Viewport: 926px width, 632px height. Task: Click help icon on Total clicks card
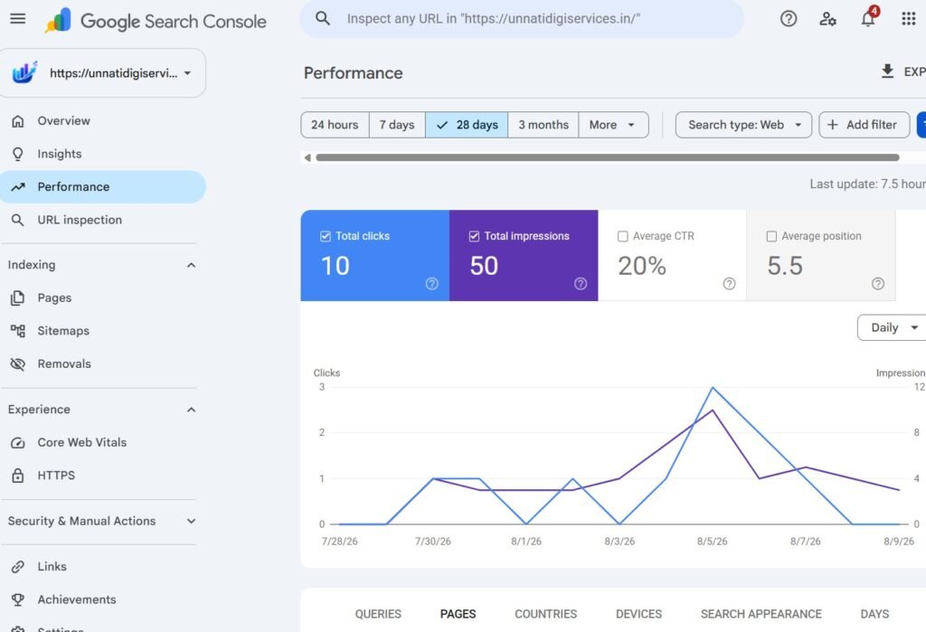(x=431, y=284)
